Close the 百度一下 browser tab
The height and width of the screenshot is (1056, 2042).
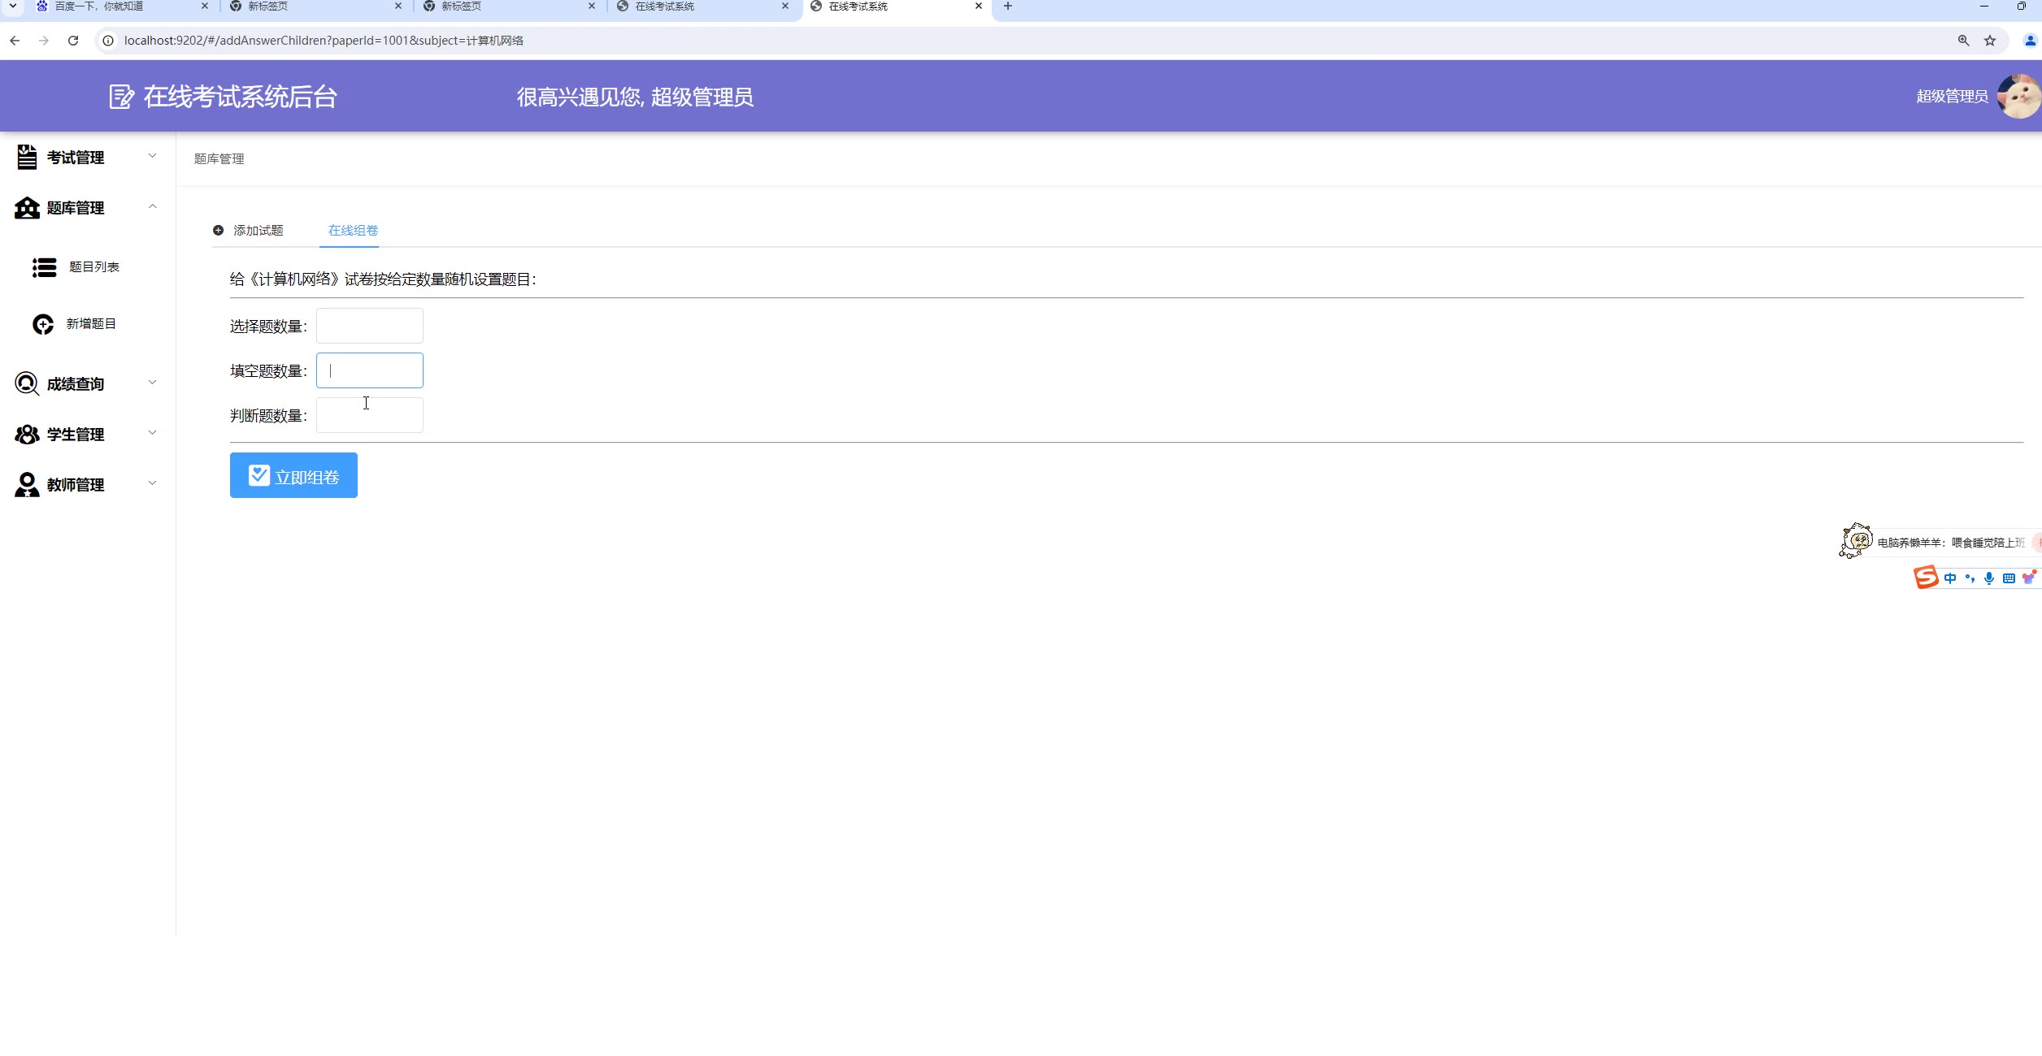click(205, 6)
